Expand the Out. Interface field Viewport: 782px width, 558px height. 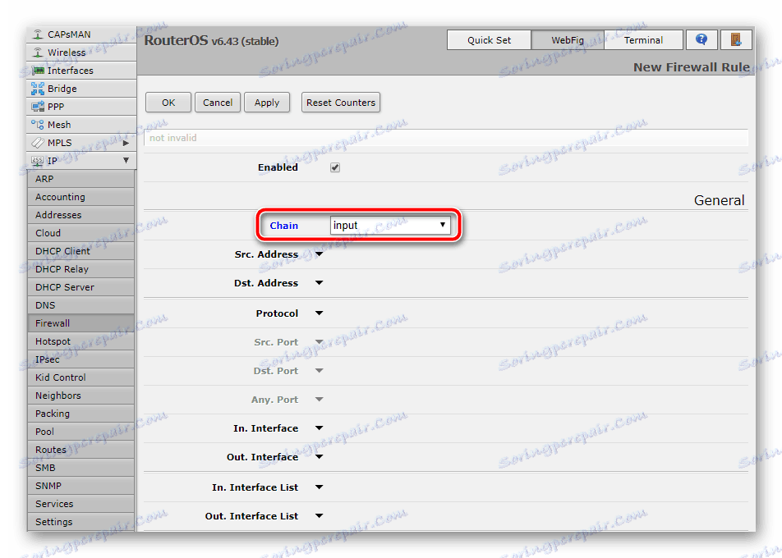pyautogui.click(x=320, y=457)
